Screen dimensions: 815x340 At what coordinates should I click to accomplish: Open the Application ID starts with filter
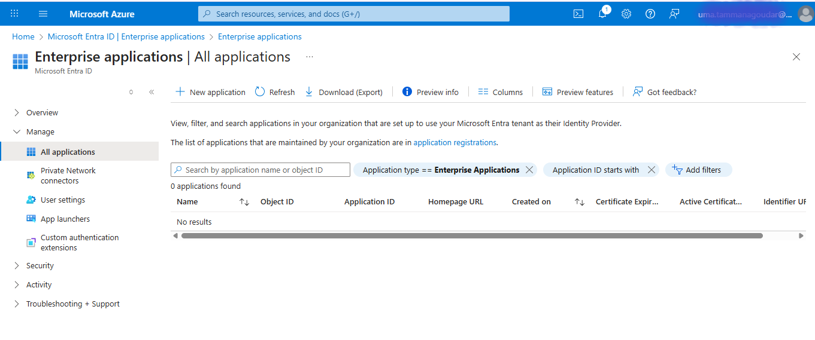[596, 170]
